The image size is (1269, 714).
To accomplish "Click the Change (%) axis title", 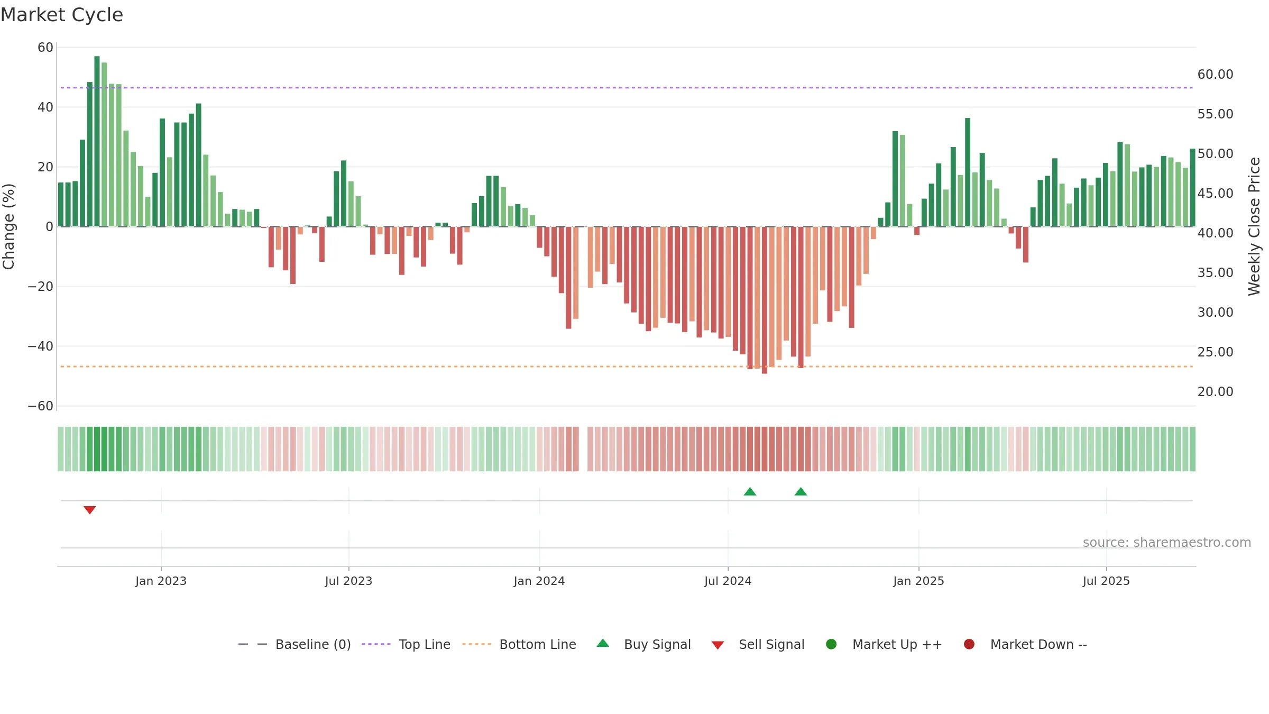I will click(8, 226).
